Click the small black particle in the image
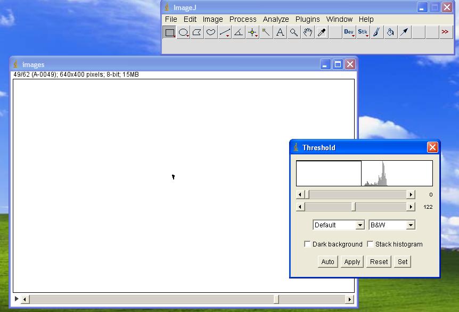The width and height of the screenshot is (459, 312). tap(173, 176)
